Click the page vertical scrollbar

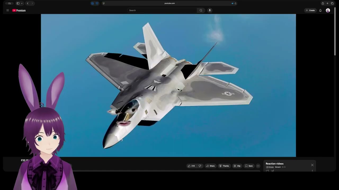(x=335, y=32)
